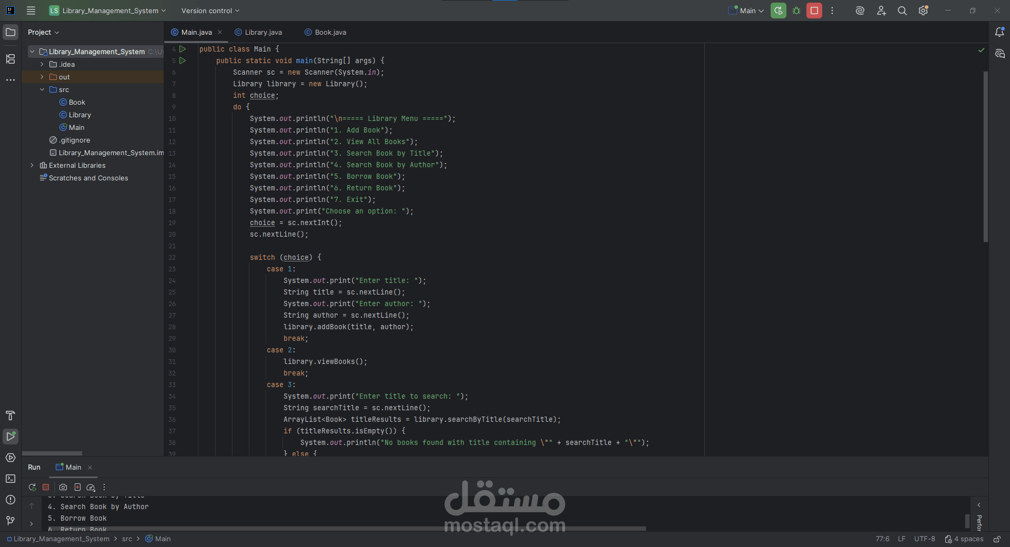Image resolution: width=1010 pixels, height=547 pixels.
Task: Open the Structure tool window
Action: (x=11, y=59)
